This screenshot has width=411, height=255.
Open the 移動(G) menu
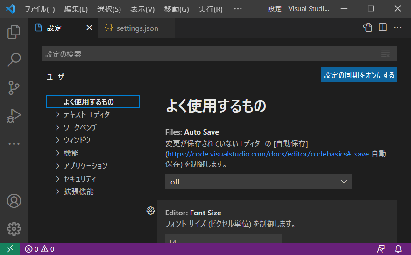coord(177,9)
